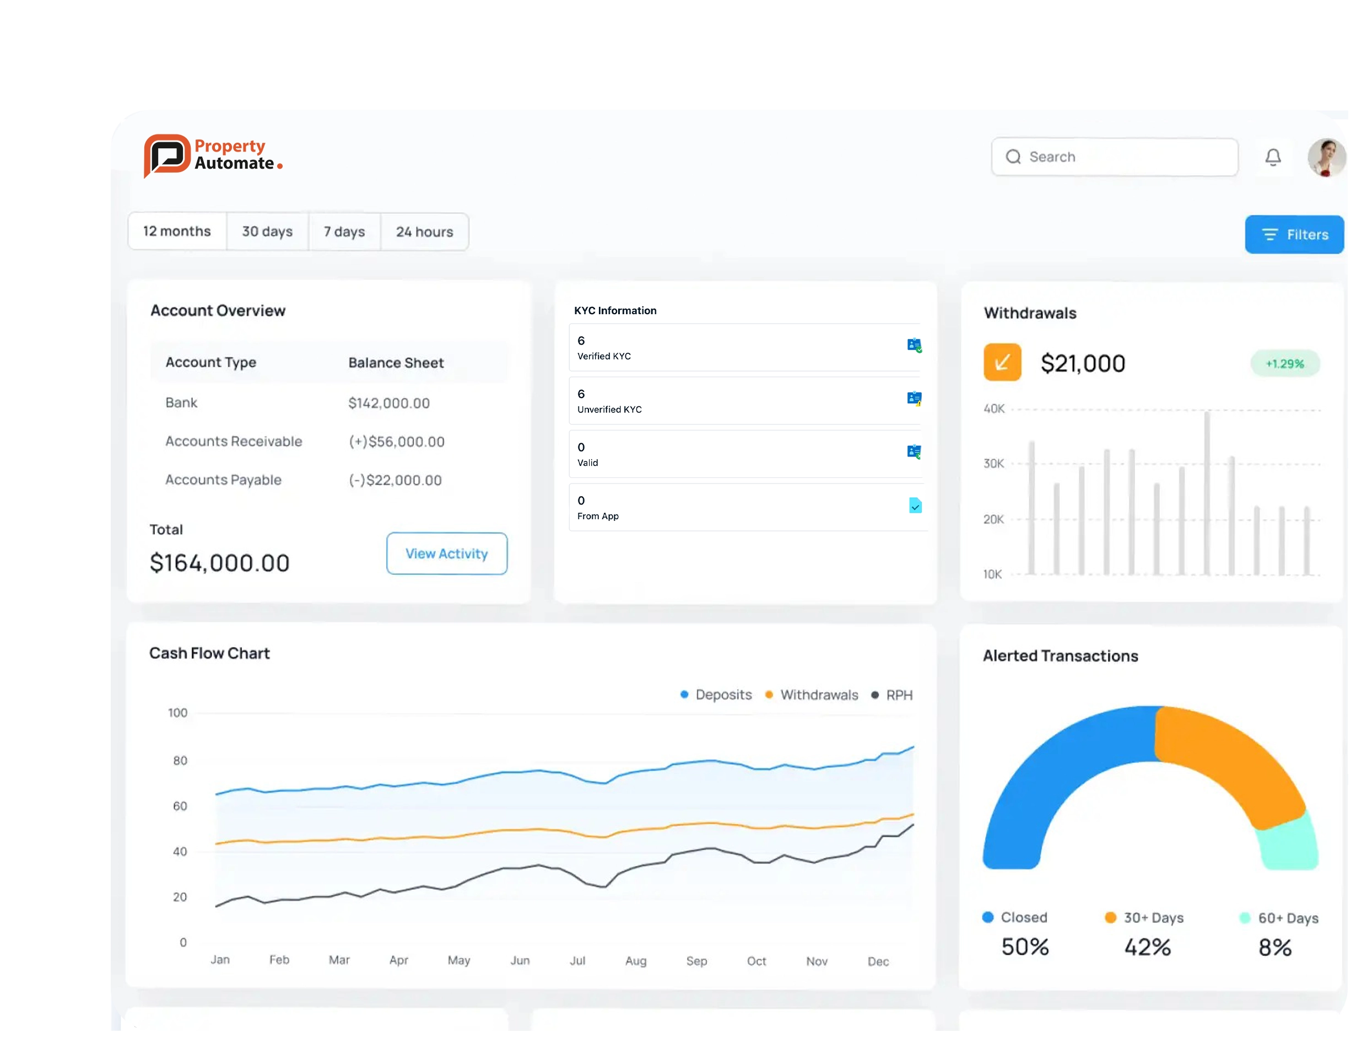Open the notification bell
Viewport: 1351px width, 1043px height.
pos(1273,157)
